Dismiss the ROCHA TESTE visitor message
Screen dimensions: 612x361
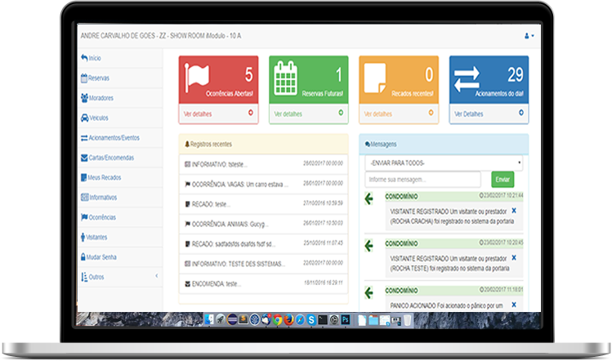tap(513, 257)
